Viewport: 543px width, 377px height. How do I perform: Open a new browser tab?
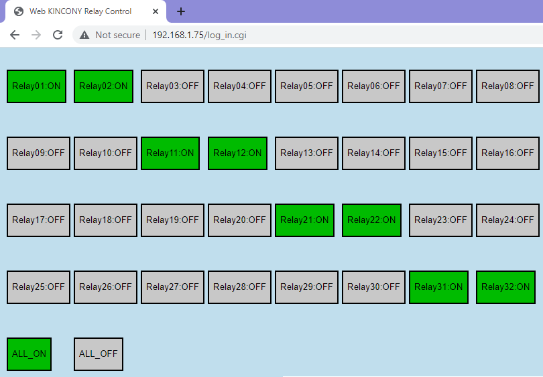coord(181,11)
